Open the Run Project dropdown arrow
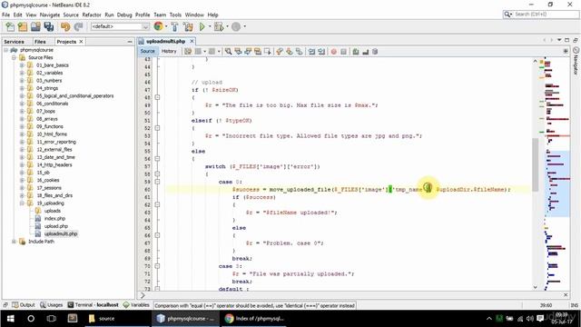This screenshot has height=327, width=581. [x=210, y=26]
